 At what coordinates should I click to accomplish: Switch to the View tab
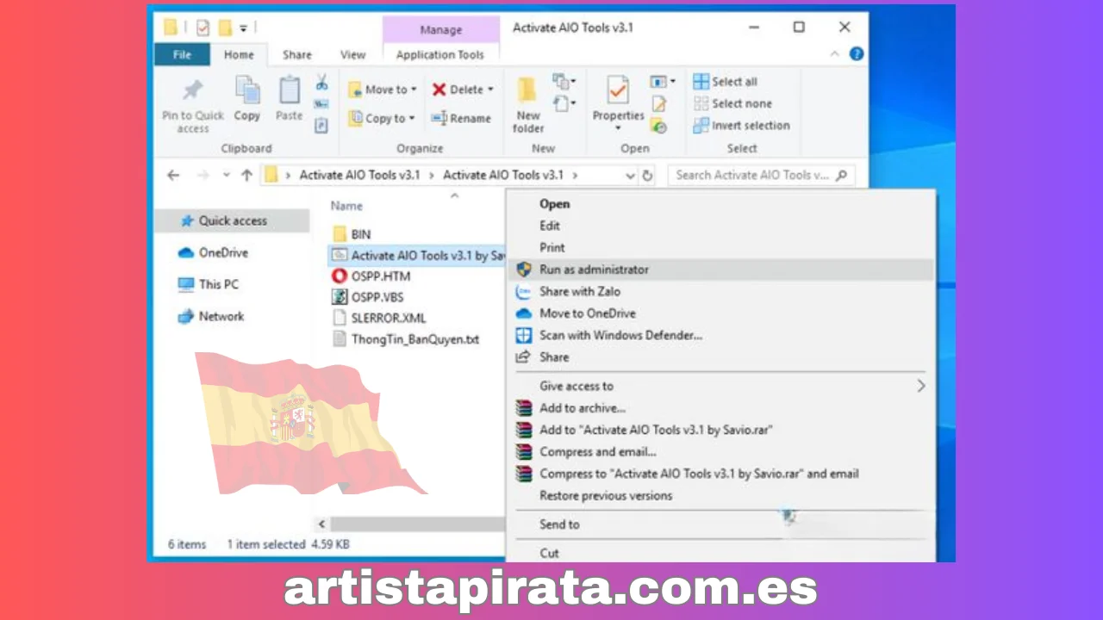352,54
